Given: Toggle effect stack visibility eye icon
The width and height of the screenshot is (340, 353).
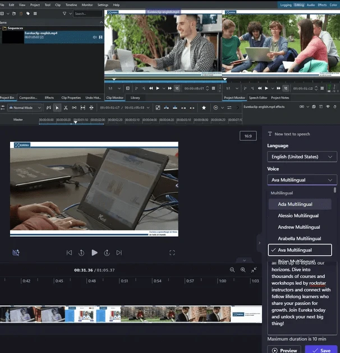Looking at the screenshot, I should (328, 107).
